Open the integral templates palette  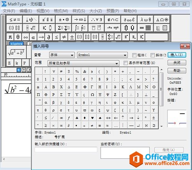coord(80,28)
